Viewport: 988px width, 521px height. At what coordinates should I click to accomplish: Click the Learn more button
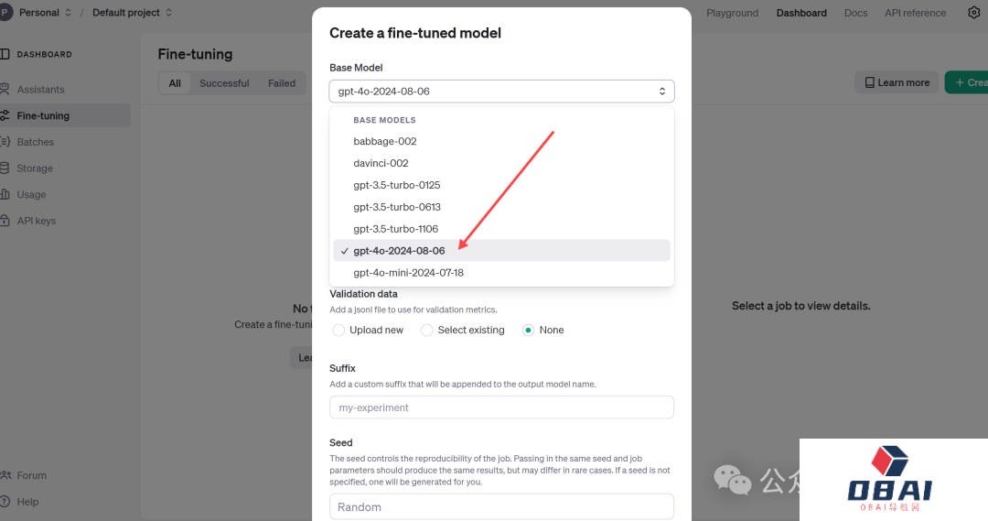coord(897,82)
